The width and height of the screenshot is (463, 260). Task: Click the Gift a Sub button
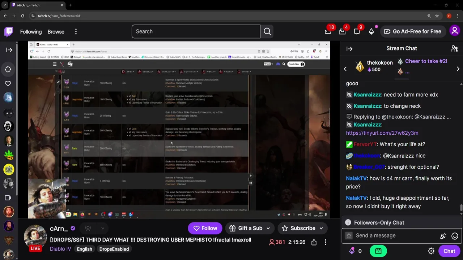click(x=245, y=228)
